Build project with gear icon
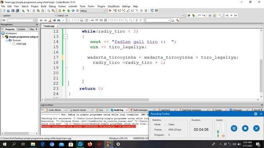Screen dimensions: 264x148 click(x=59, y=11)
